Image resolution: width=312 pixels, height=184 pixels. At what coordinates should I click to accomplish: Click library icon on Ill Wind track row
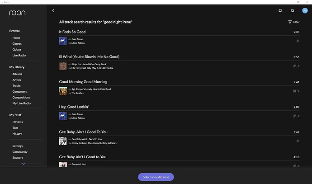[x=295, y=66]
